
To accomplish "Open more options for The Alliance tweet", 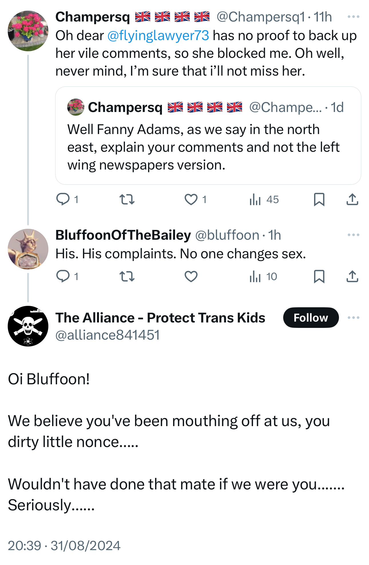I will tap(353, 318).
